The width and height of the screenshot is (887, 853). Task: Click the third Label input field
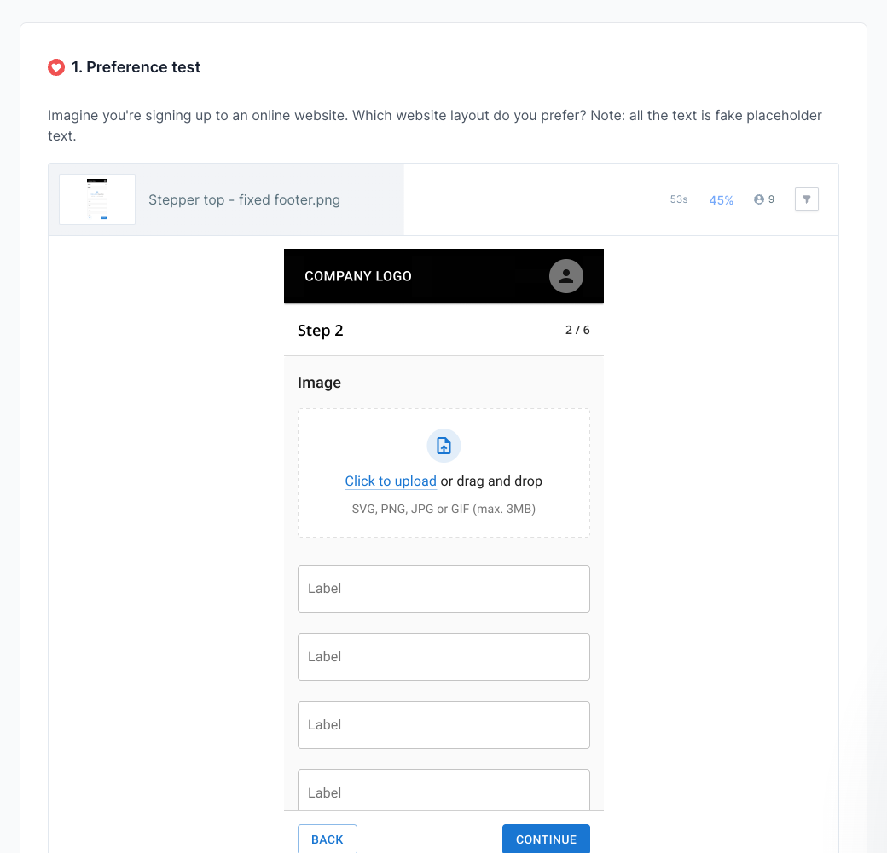click(443, 725)
